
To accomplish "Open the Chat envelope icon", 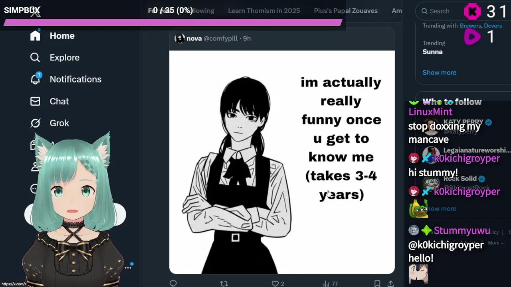I will (35, 101).
